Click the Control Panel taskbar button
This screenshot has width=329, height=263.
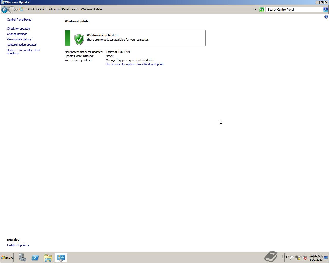click(61, 258)
